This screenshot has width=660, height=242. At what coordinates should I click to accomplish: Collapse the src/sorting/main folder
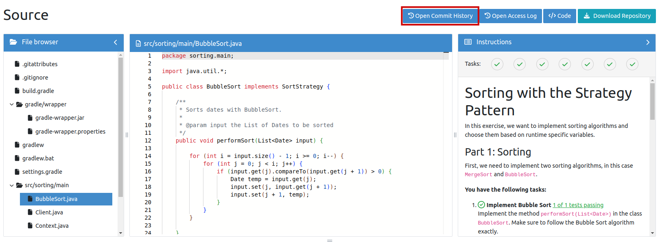(12, 185)
